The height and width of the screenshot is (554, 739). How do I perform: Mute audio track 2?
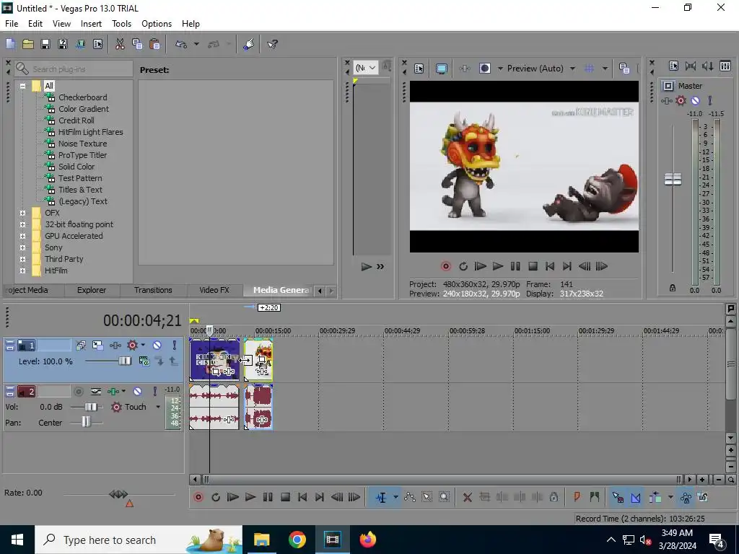point(137,392)
